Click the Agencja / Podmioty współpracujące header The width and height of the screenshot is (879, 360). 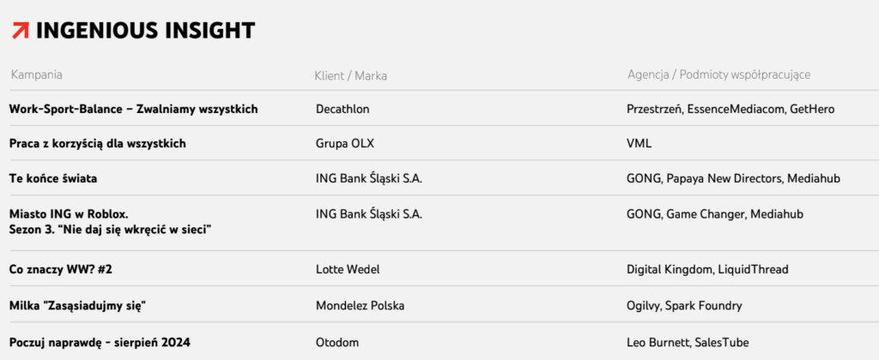click(x=718, y=75)
